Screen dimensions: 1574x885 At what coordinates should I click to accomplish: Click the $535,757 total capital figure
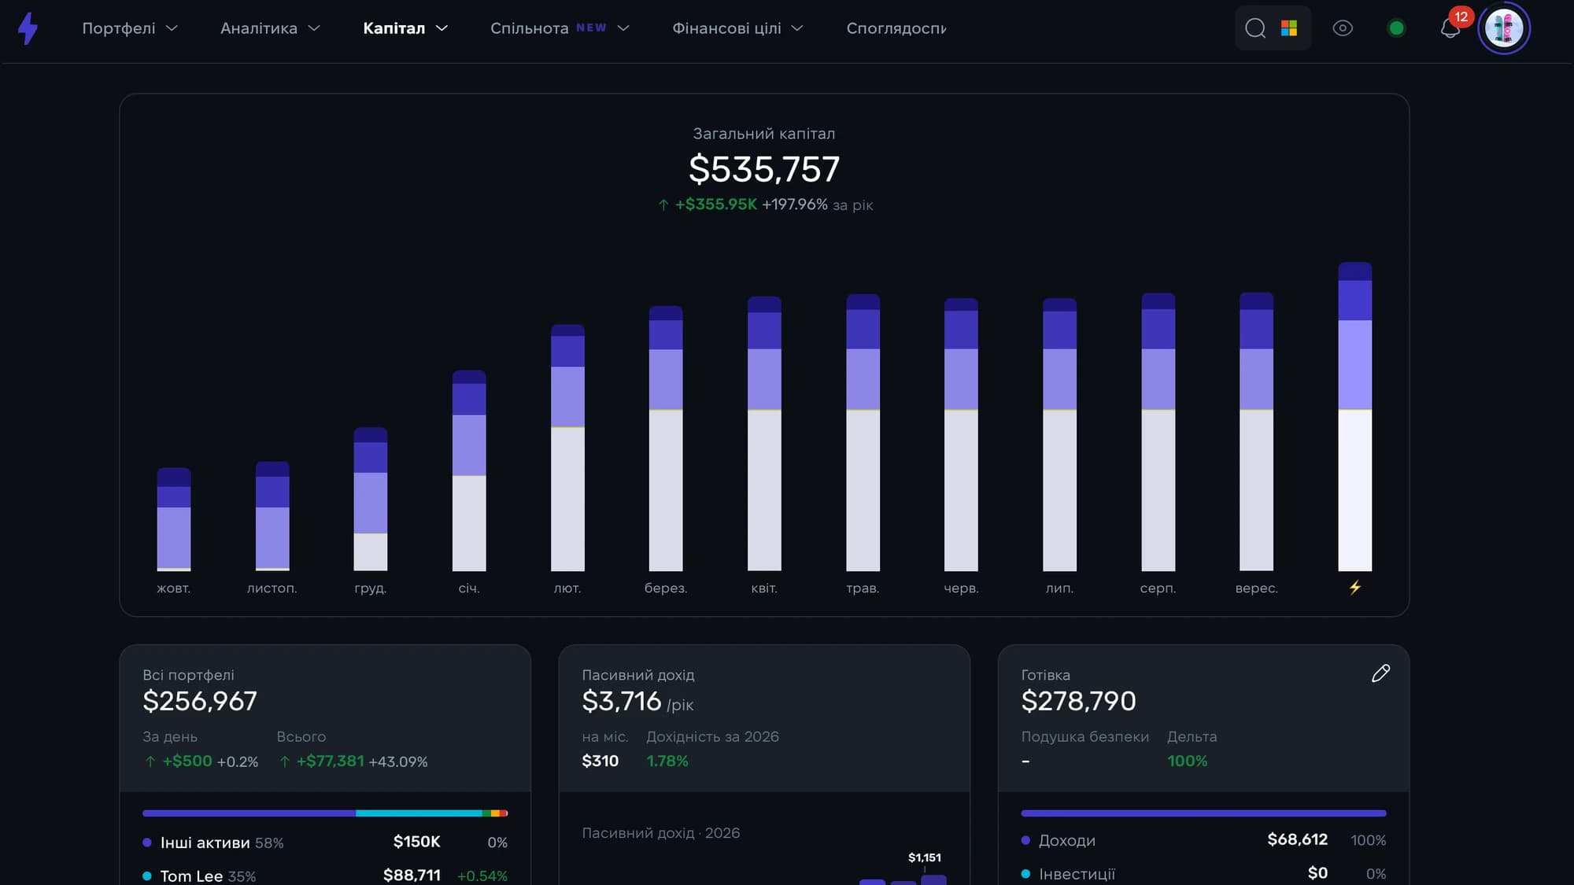click(764, 169)
